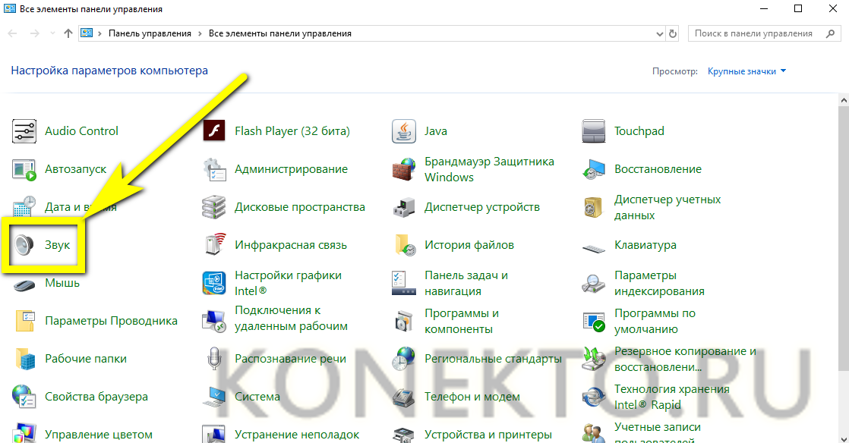Click the Audio Control sliders icon

click(25, 131)
